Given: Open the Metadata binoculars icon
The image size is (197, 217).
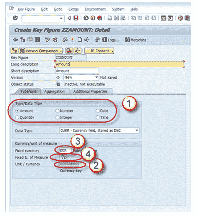Looking at the screenshot, I should pos(127,40).
